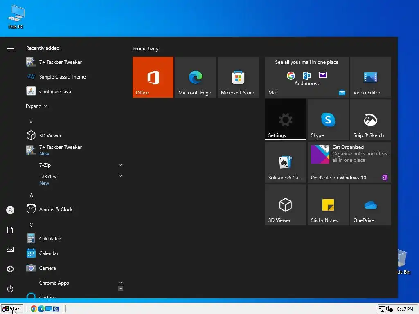Open the network tray icon
This screenshot has width=419, height=314.
pos(382,309)
